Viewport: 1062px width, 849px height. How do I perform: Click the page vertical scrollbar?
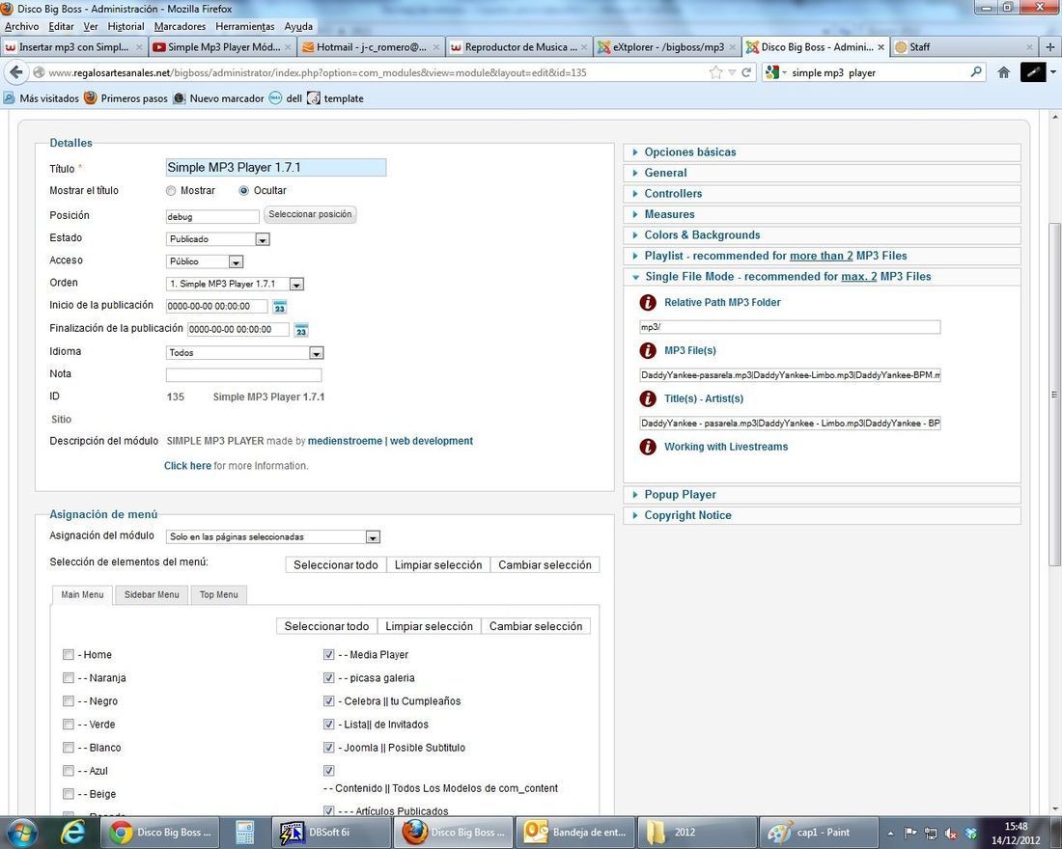point(1054,394)
